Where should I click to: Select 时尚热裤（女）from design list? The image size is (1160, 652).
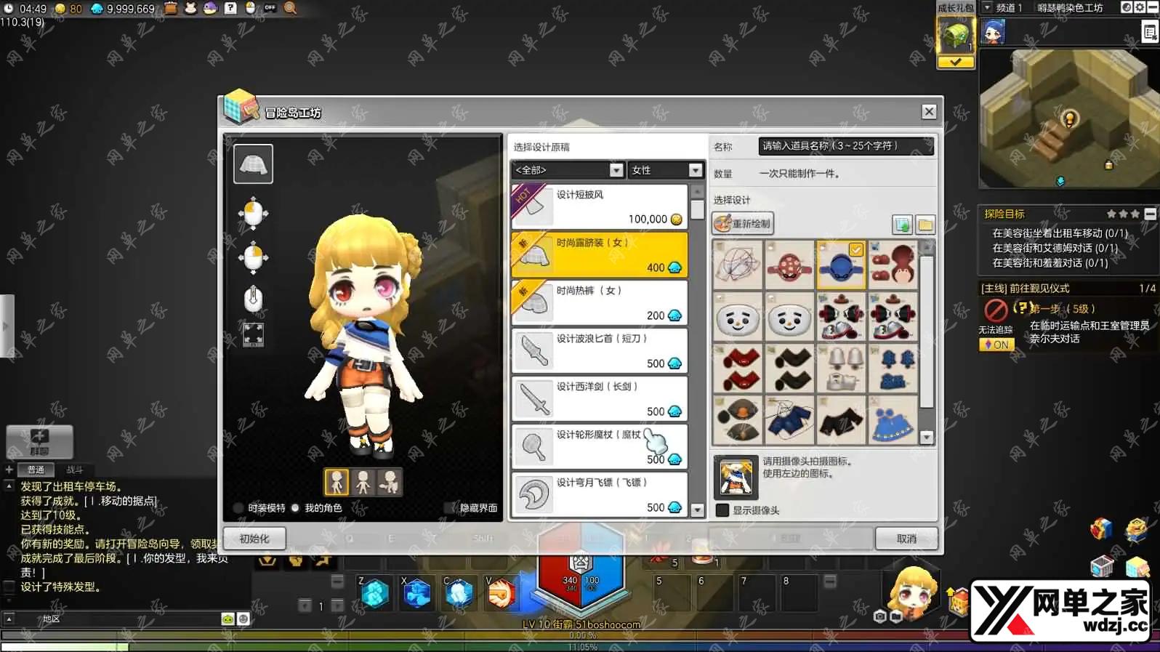pos(600,302)
